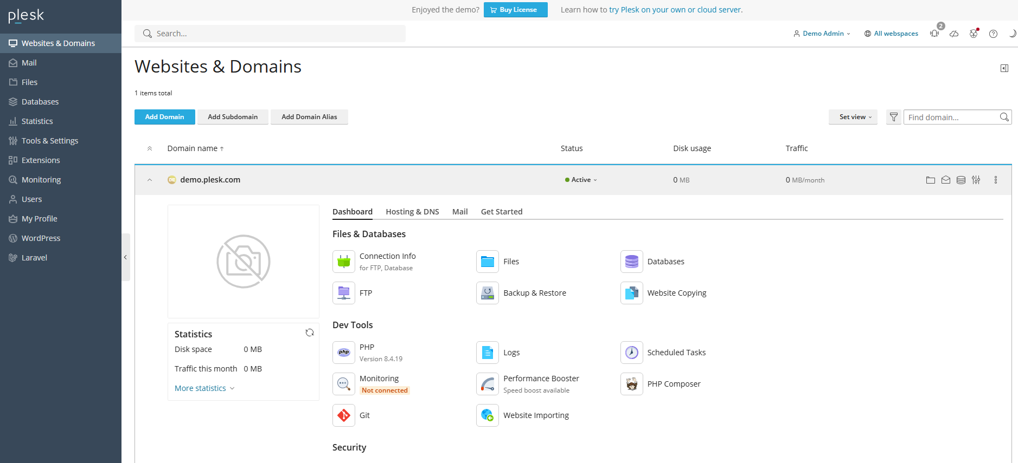Open hosting settings sliders icon in domain row
Viewport: 1018px width, 463px height.
point(976,180)
